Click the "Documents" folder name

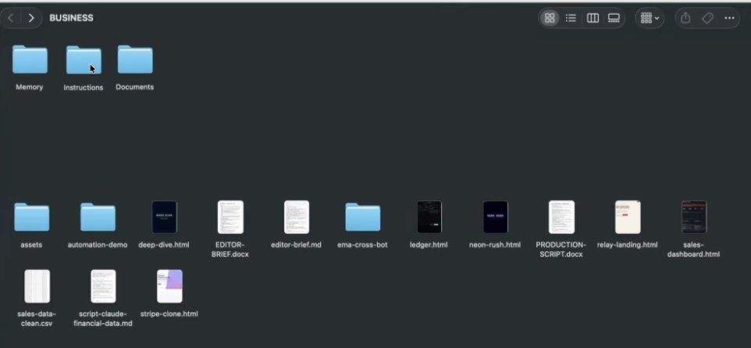(x=134, y=87)
